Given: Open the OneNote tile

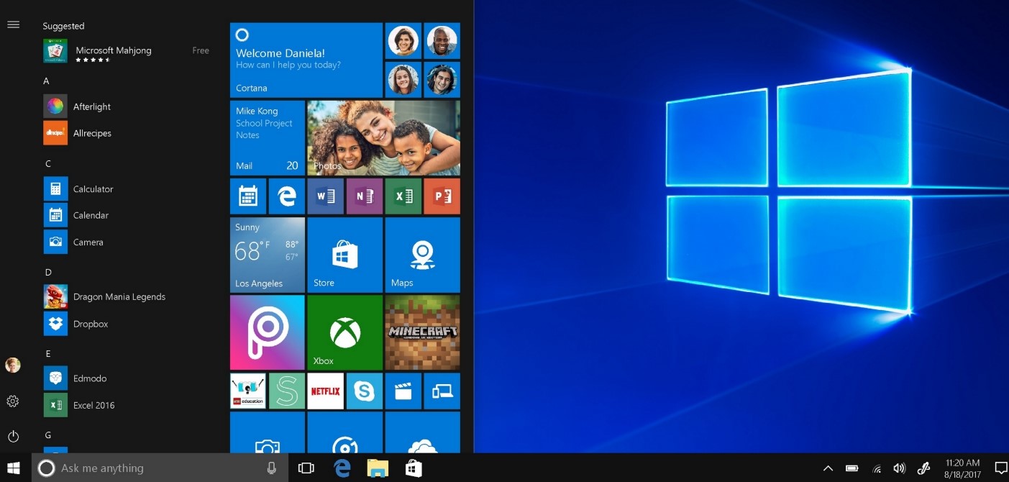Looking at the screenshot, I should click(364, 196).
